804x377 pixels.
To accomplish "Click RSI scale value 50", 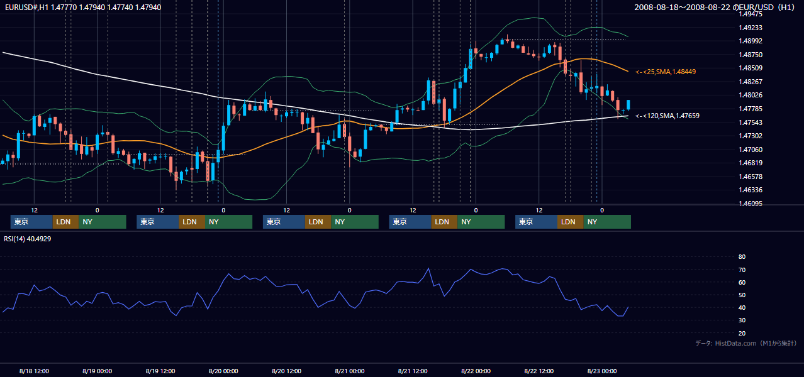I will (742, 295).
